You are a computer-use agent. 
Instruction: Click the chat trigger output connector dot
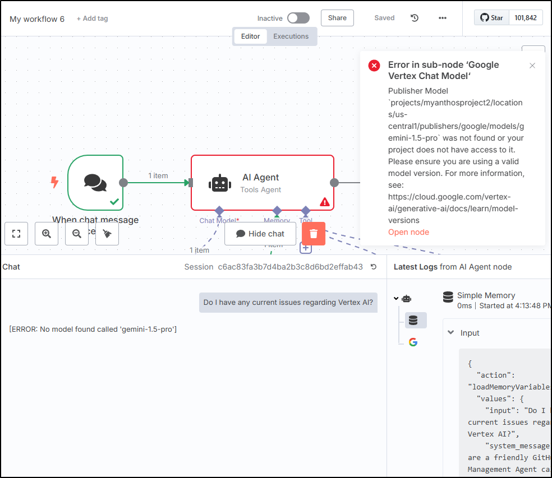(x=123, y=183)
